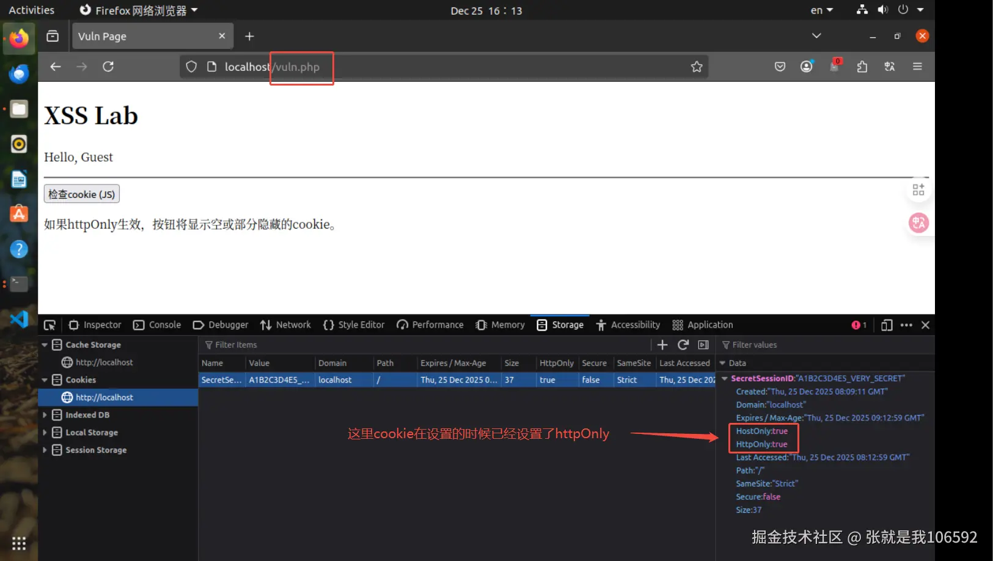Toggle the storage data sidebar
993x561 pixels.
tap(703, 345)
